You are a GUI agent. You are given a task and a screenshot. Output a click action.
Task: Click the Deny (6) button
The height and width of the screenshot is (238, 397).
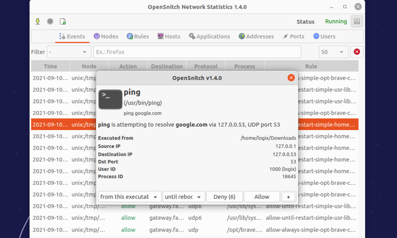click(x=224, y=197)
